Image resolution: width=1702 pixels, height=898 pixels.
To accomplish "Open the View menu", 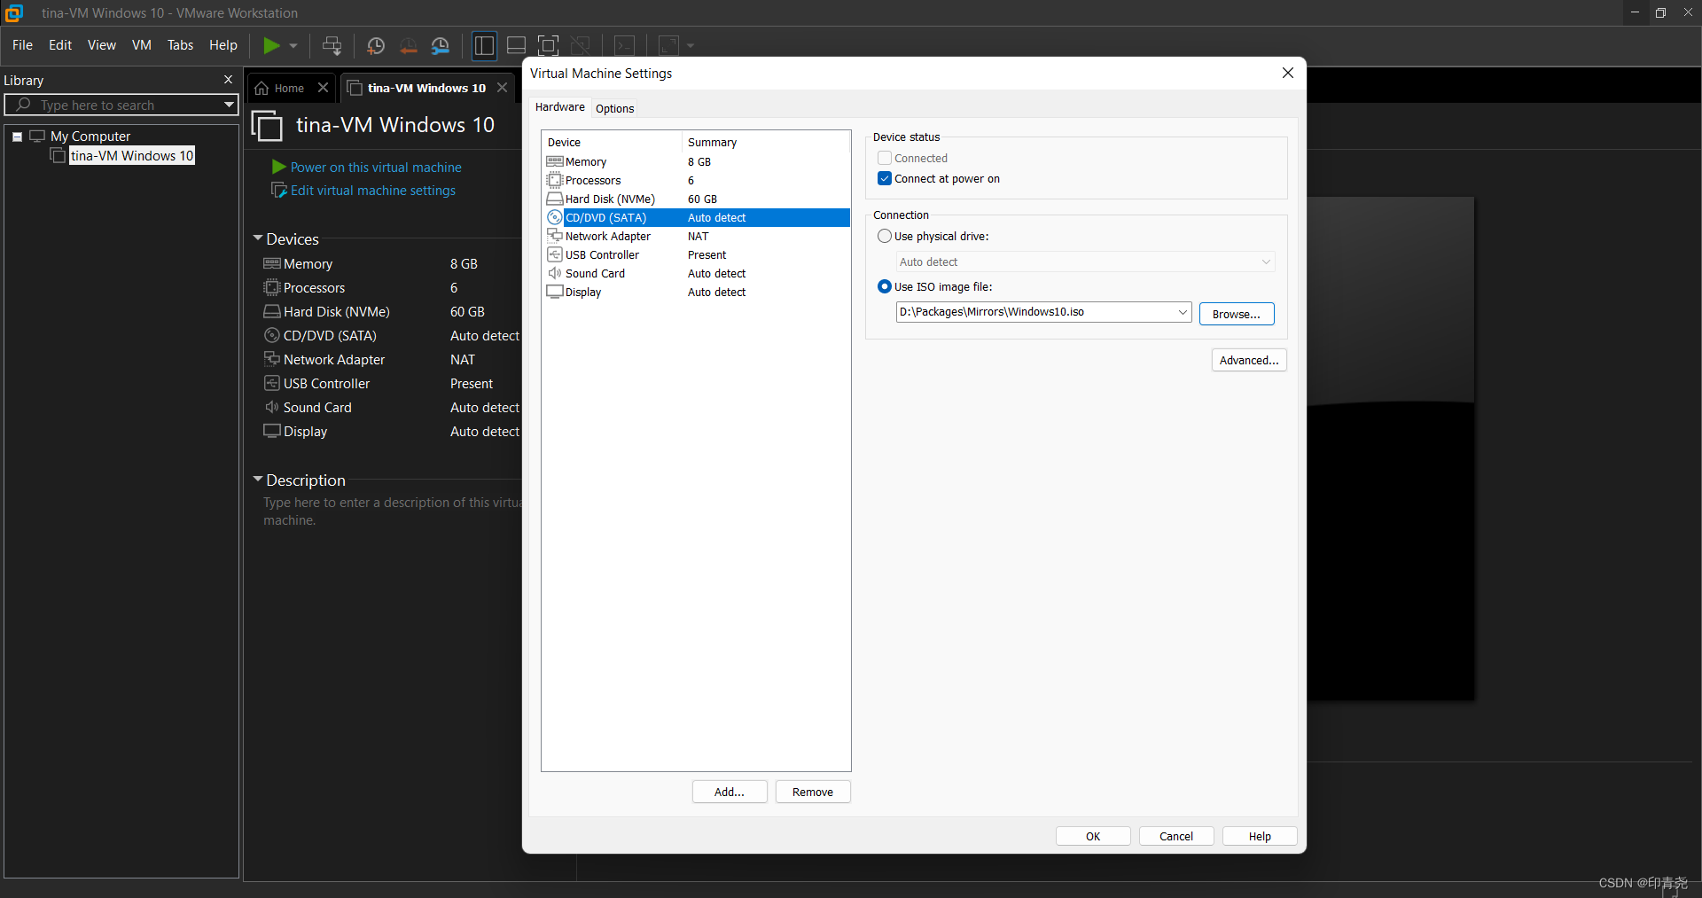I will pyautogui.click(x=102, y=45).
